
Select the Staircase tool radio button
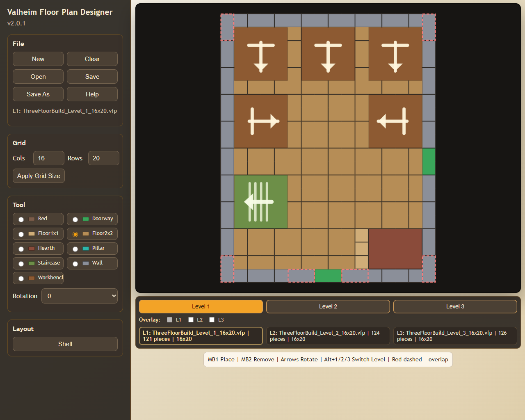21,264
